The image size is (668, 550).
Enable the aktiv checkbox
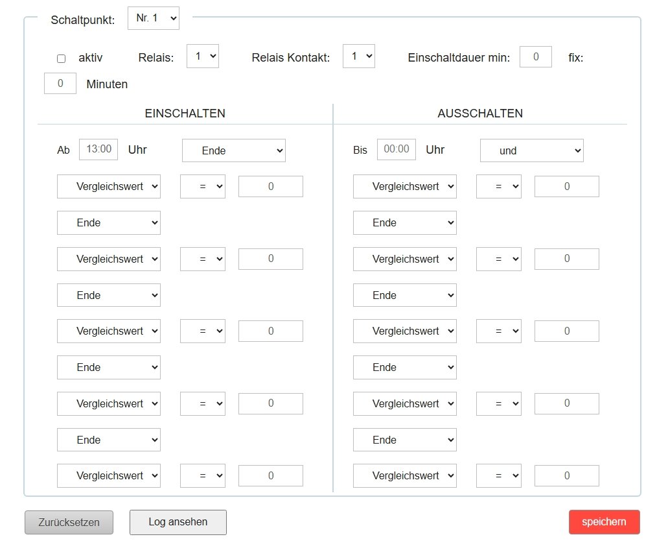click(62, 58)
